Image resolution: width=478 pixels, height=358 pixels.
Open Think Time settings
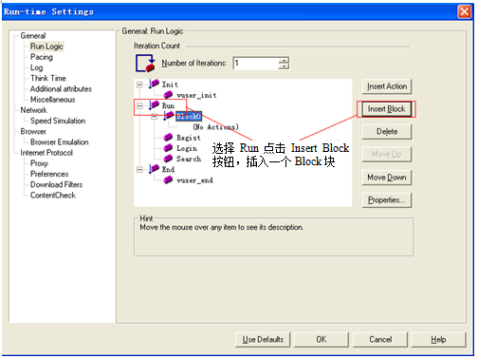48,78
